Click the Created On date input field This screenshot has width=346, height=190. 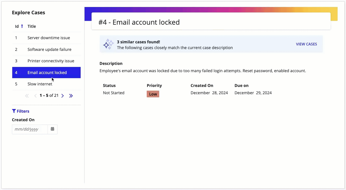point(30,129)
